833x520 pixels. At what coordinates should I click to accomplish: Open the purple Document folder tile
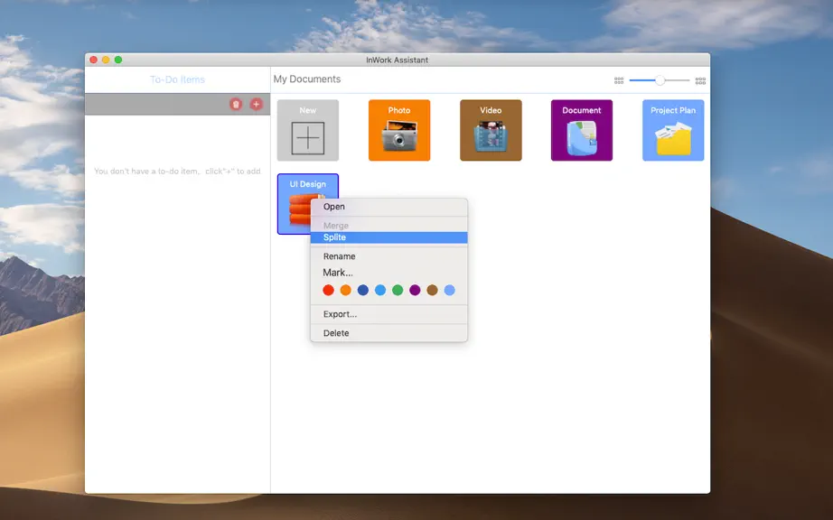point(582,130)
